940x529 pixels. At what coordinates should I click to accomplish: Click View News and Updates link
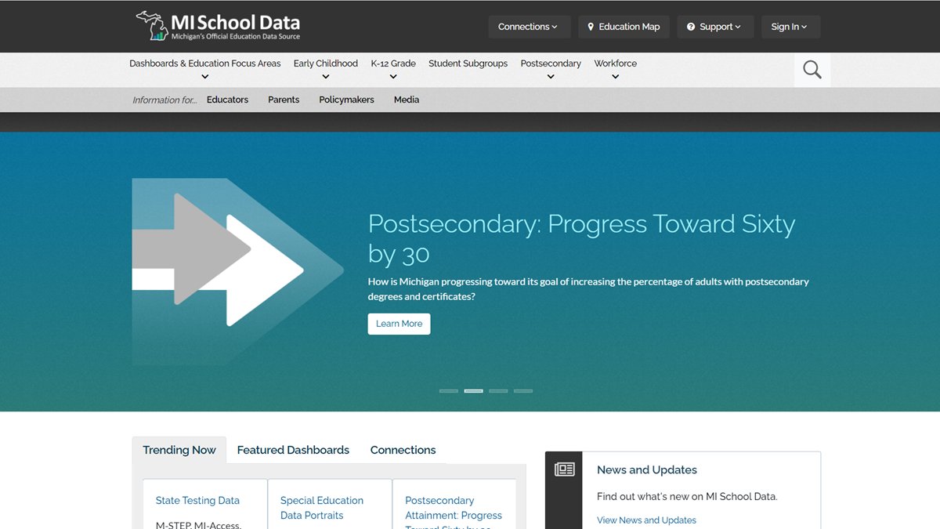click(x=646, y=520)
